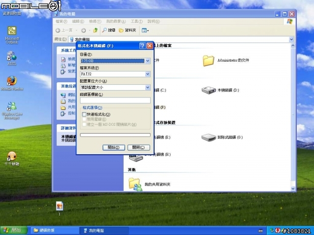Open the File system FAT32 dropdown
Image resolution: width=314 pixels, height=235 pixels.
(x=148, y=74)
